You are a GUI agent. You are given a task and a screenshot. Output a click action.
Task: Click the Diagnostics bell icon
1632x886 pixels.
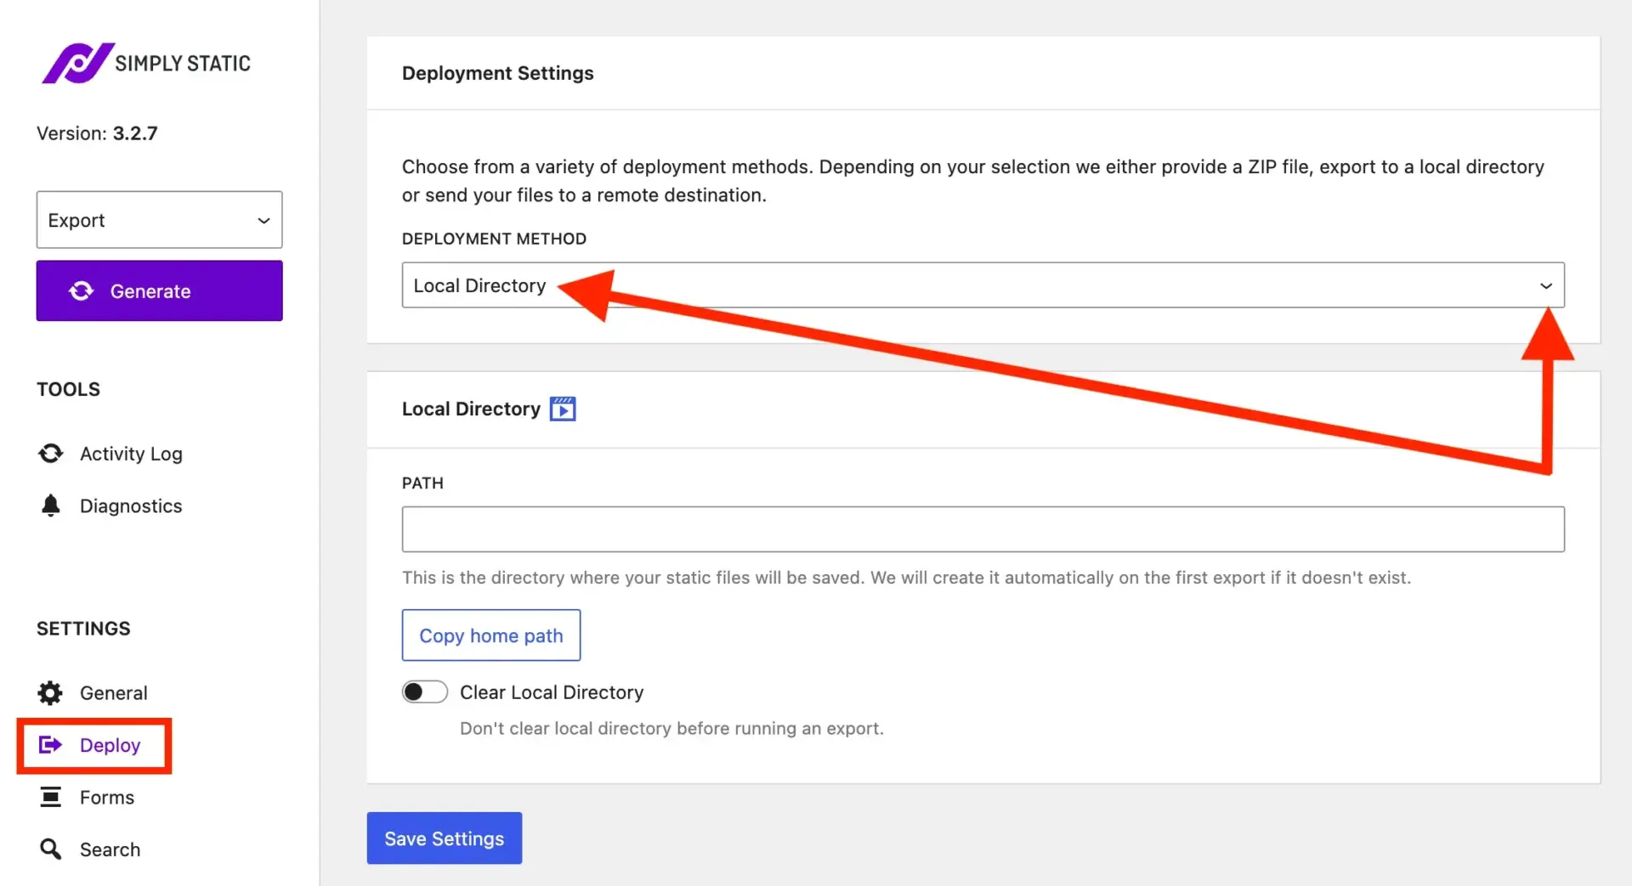click(51, 506)
